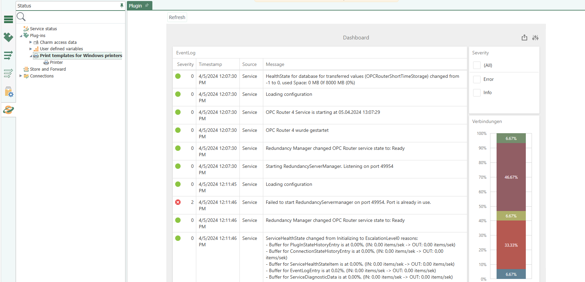This screenshot has height=282, width=585.
Task: Click the Charm access data icon
Action: pyautogui.click(x=36, y=42)
